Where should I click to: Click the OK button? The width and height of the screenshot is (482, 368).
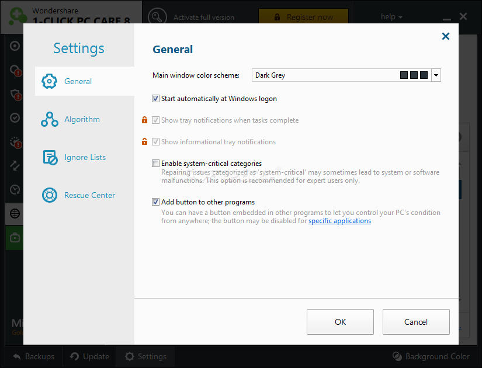(340, 322)
